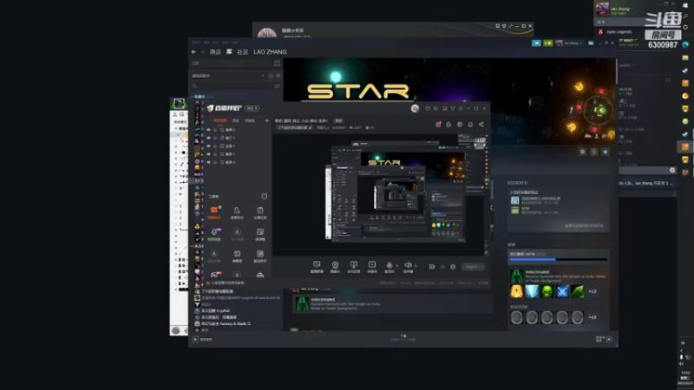Open the Steam library games filter dropdown
The image size is (694, 390).
[228, 75]
